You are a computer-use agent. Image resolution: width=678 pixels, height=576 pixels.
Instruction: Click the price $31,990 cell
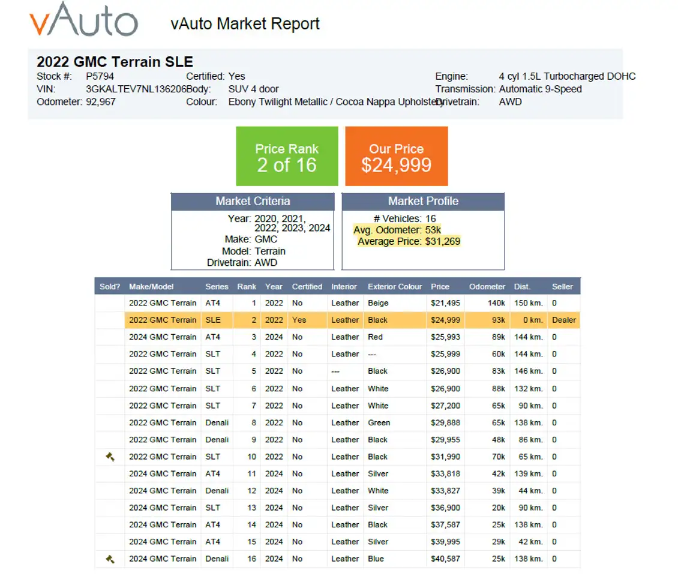click(445, 457)
